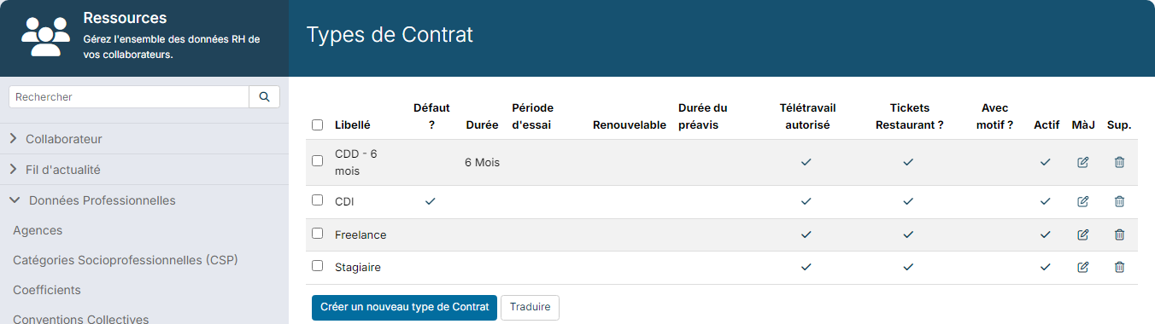Edit the Stagiaire contract type
1155x324 pixels.
coord(1083,267)
